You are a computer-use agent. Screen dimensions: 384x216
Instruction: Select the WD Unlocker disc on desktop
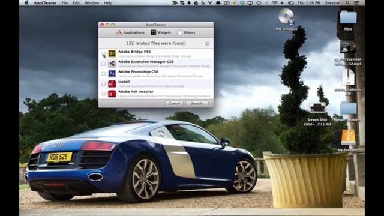(x=286, y=17)
